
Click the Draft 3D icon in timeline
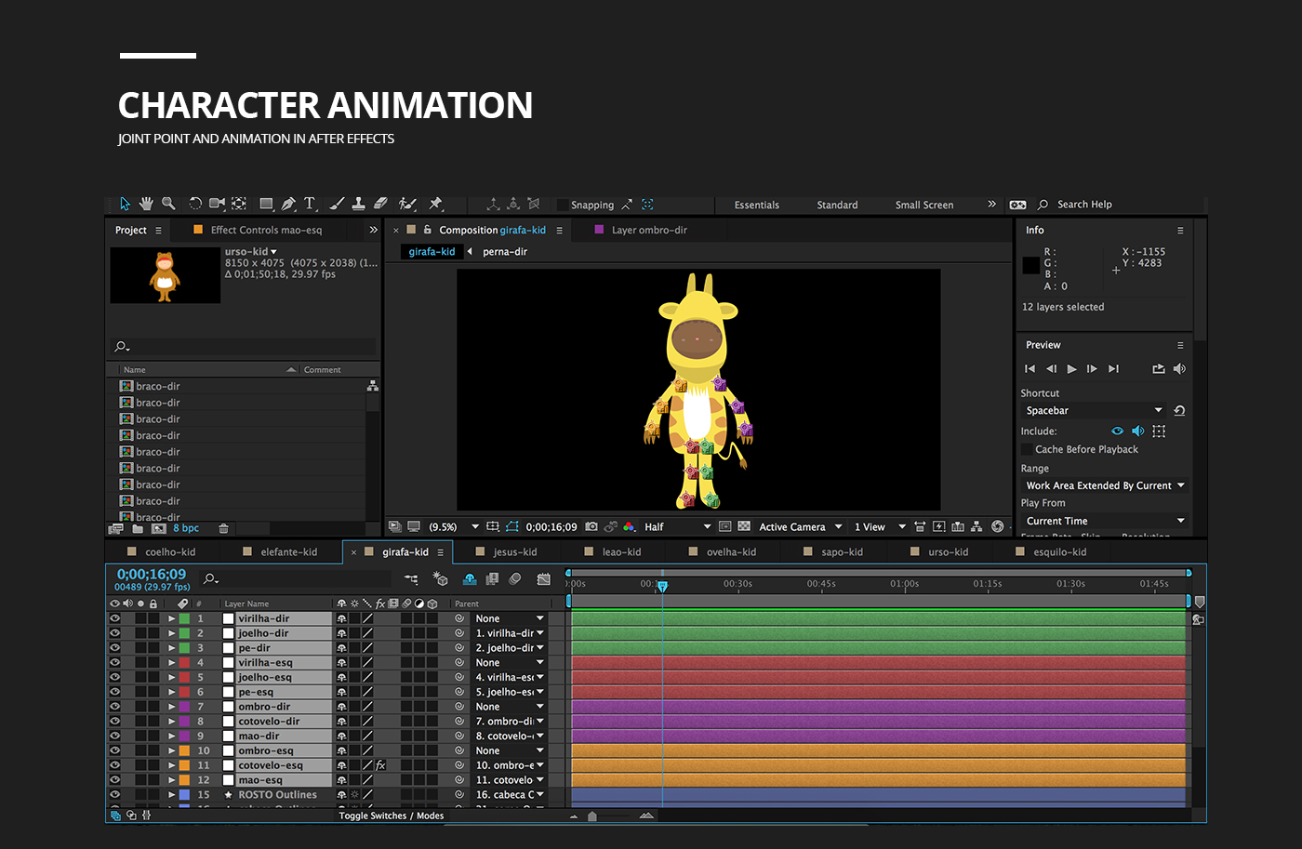pos(440,578)
